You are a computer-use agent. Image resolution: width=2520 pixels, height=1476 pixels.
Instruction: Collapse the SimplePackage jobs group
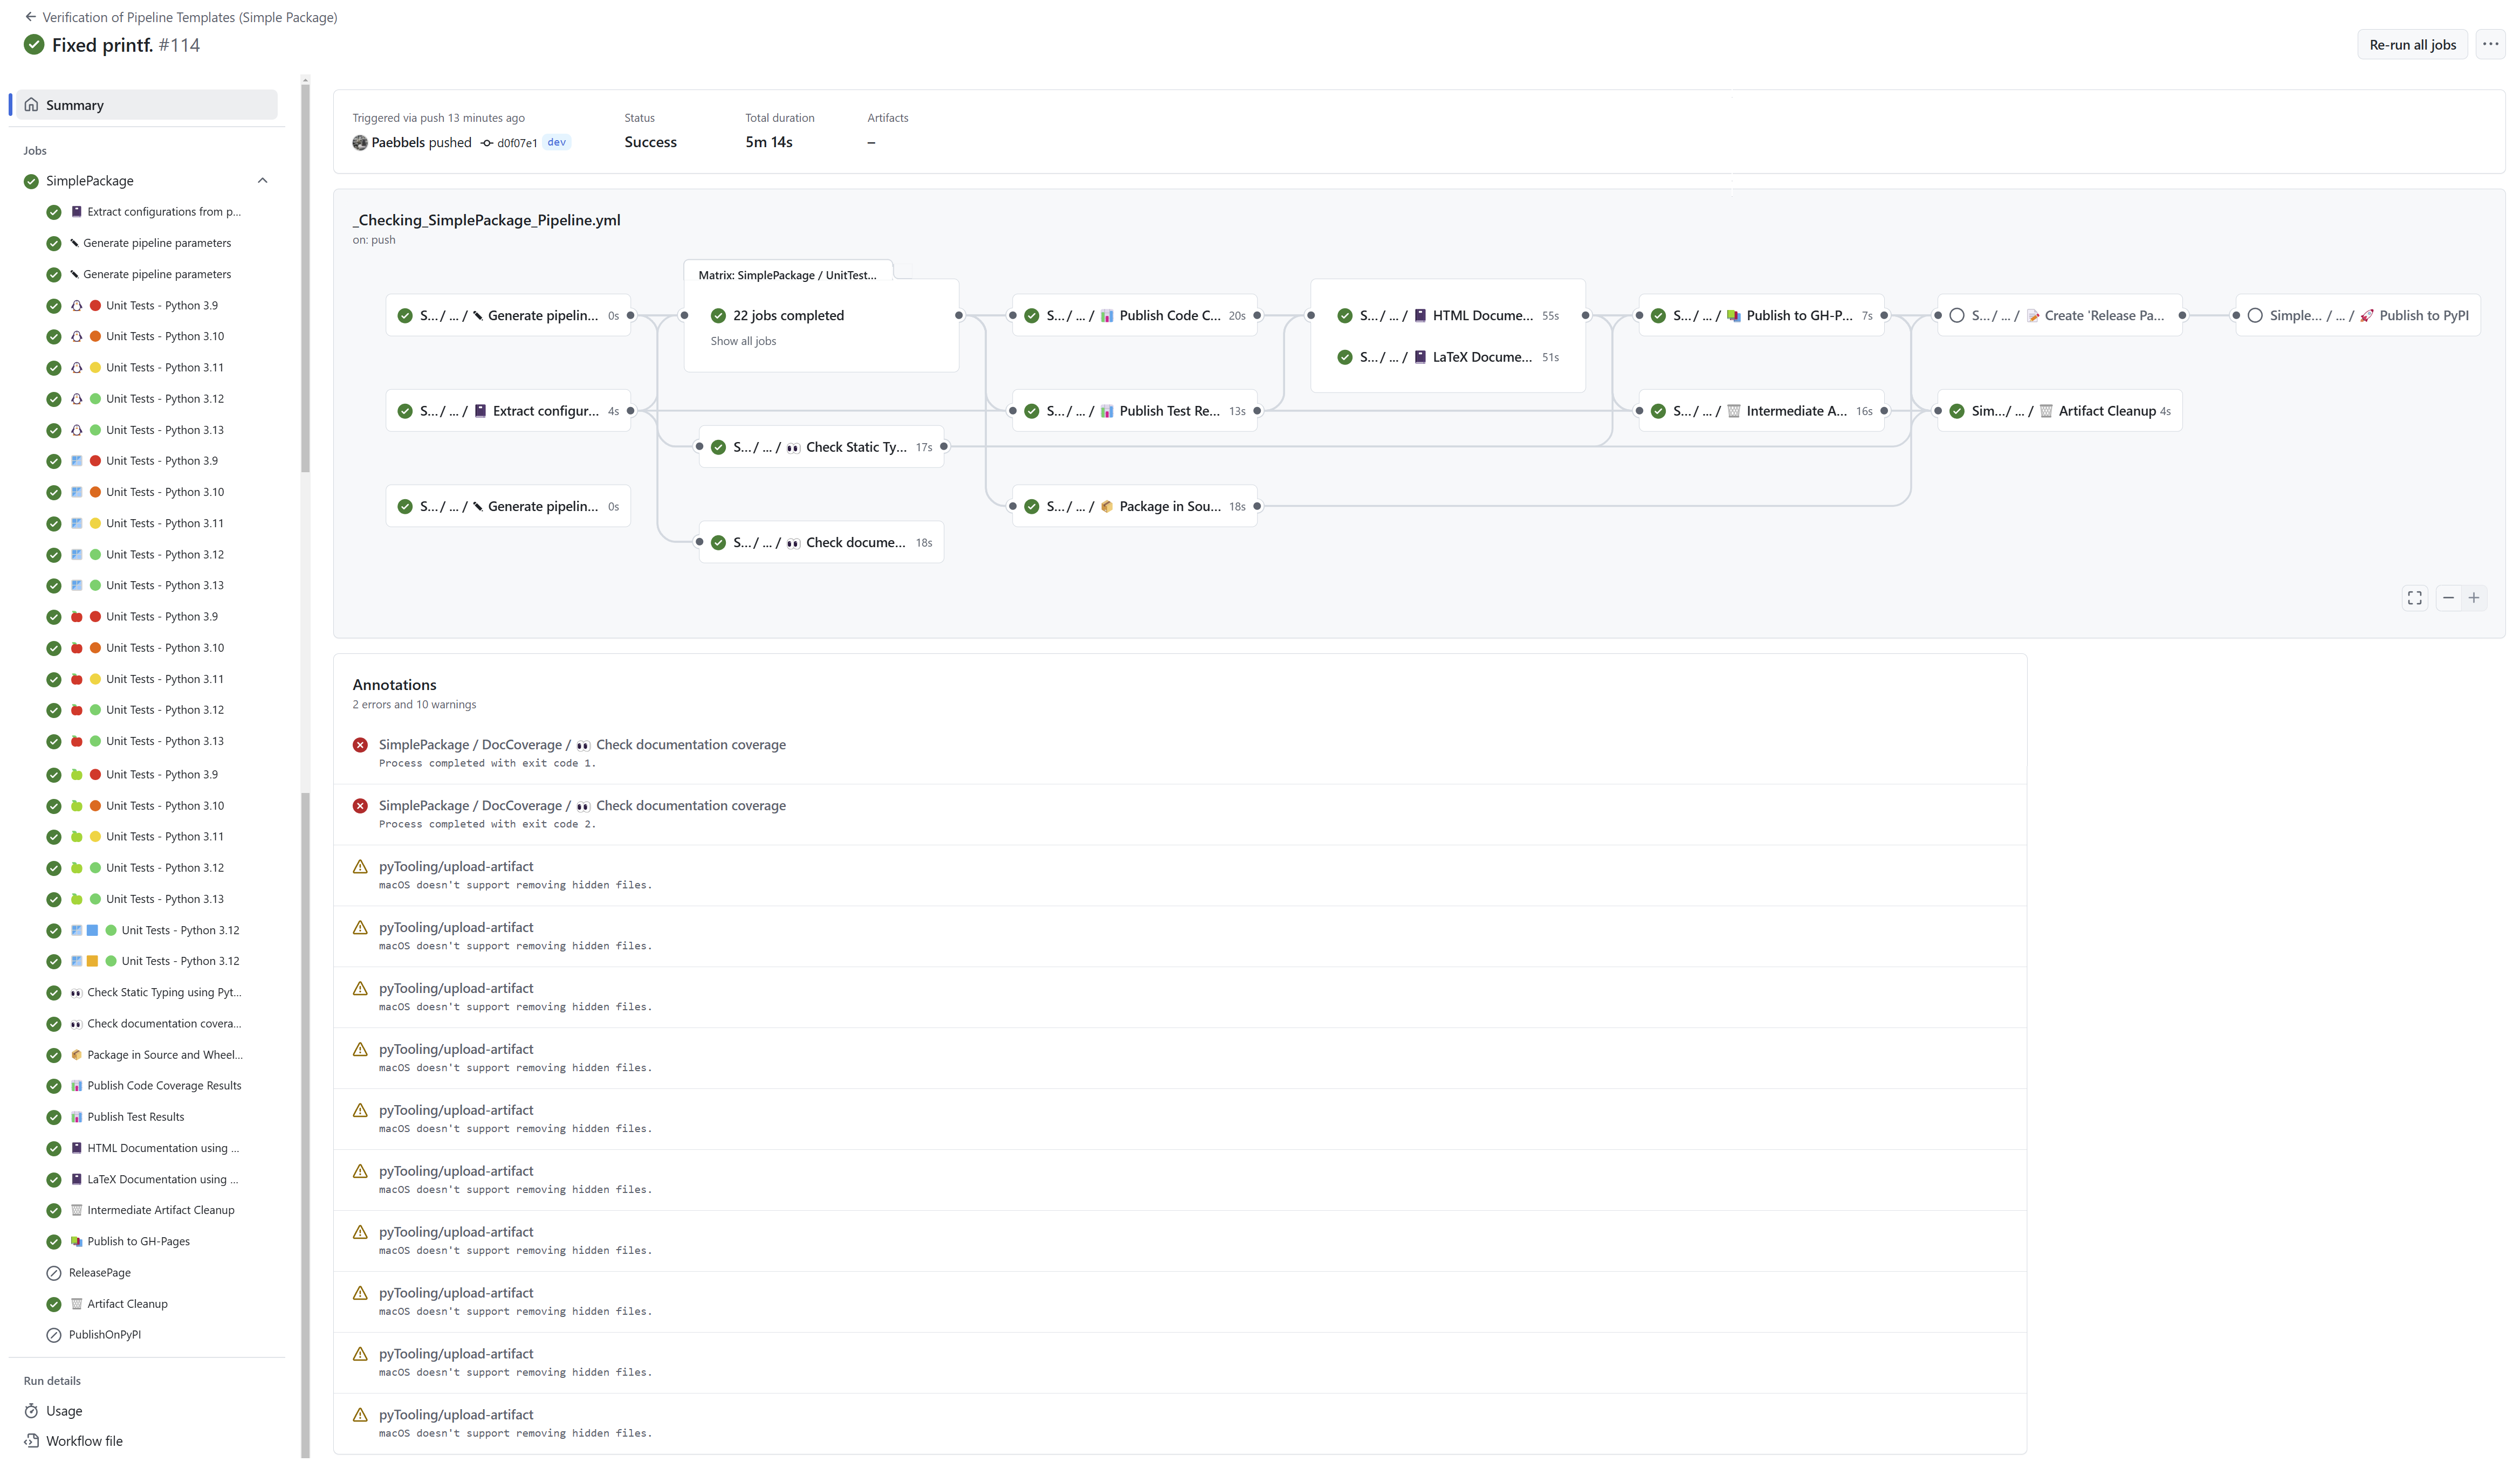point(262,181)
